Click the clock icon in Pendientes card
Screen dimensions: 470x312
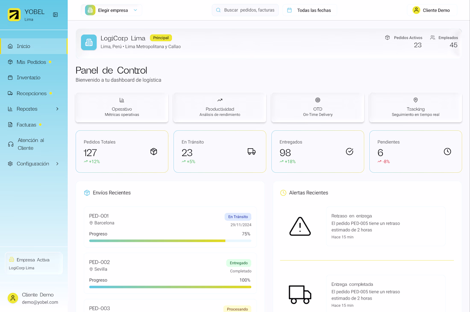tap(447, 152)
